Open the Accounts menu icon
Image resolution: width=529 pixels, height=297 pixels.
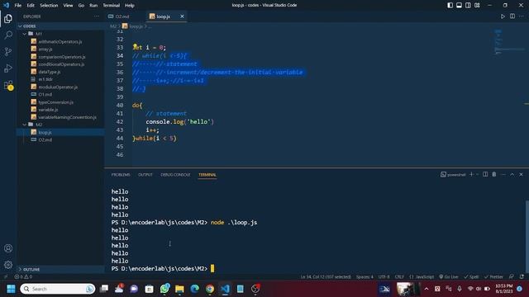pos(8,248)
